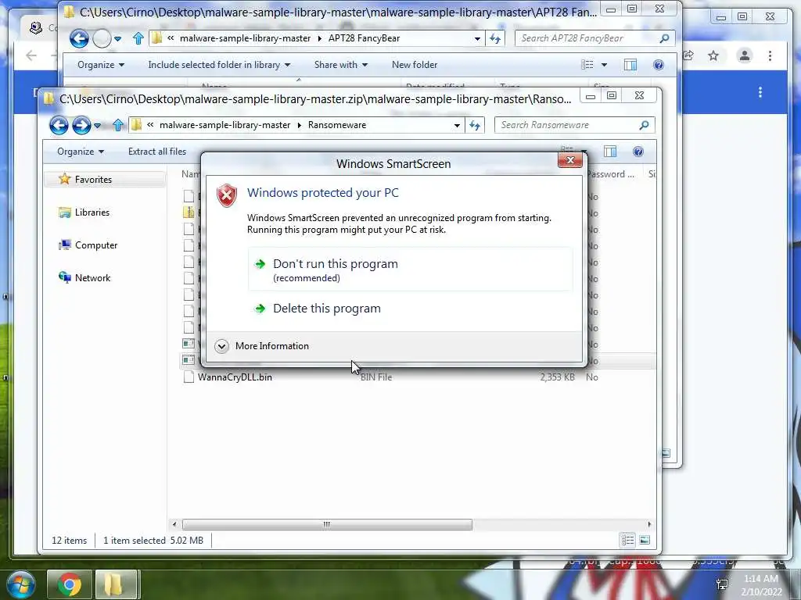Open Share with menu
This screenshot has height=600, width=801.
pyautogui.click(x=341, y=65)
